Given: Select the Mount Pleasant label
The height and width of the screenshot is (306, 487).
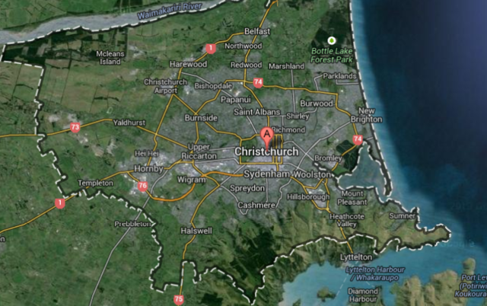Looking at the screenshot, I should click(x=352, y=198).
